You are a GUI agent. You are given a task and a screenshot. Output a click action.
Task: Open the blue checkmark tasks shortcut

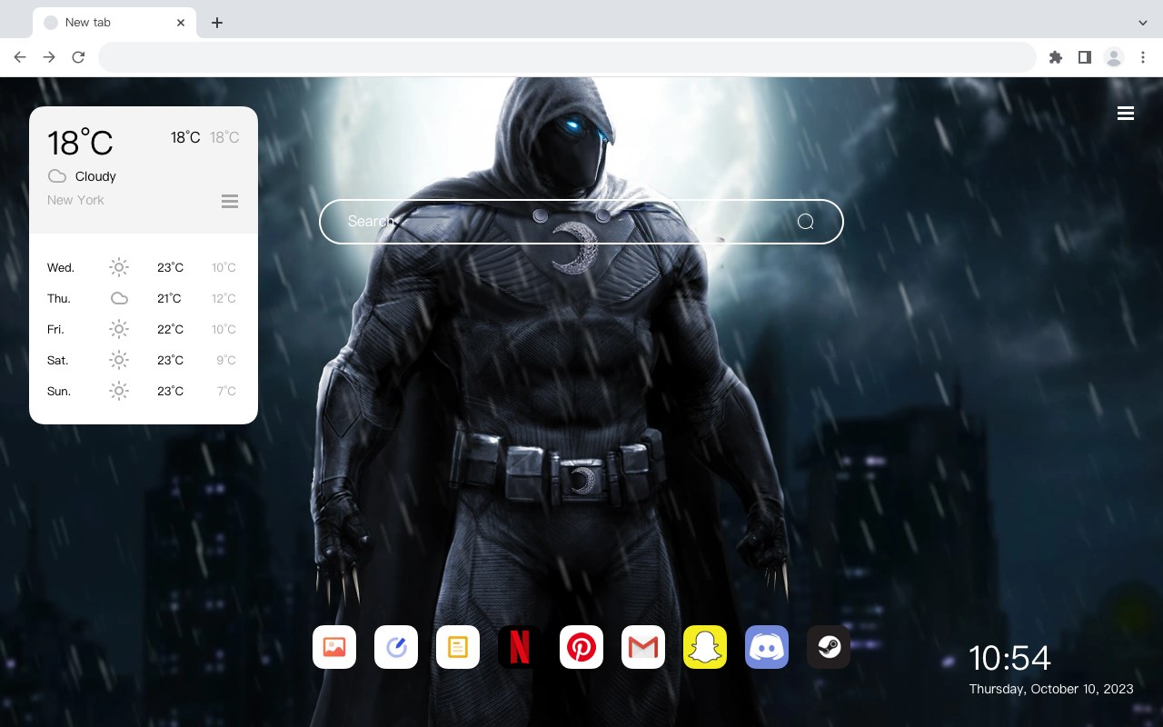(396, 647)
